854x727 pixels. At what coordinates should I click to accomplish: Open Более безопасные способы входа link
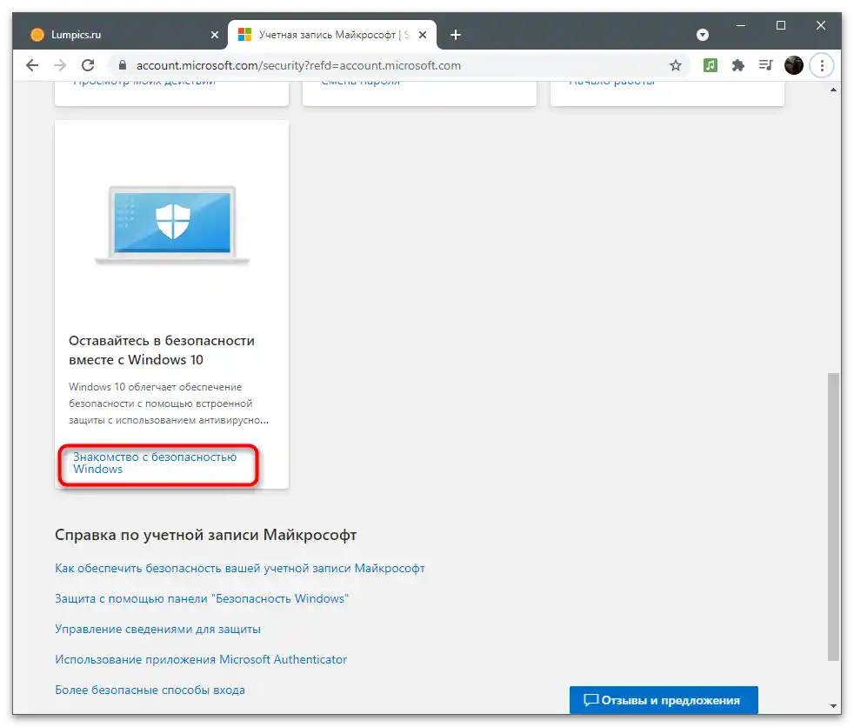pyautogui.click(x=150, y=690)
